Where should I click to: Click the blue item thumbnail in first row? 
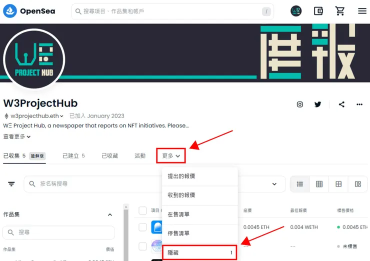[156, 227]
